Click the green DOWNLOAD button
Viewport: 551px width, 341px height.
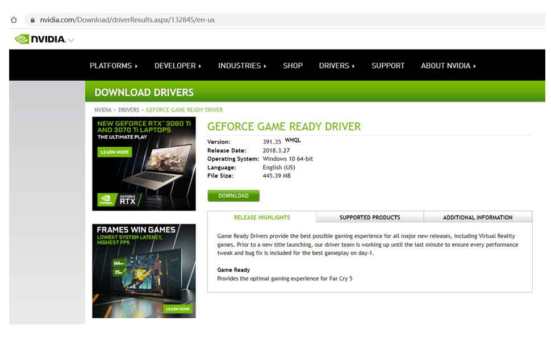(x=233, y=196)
